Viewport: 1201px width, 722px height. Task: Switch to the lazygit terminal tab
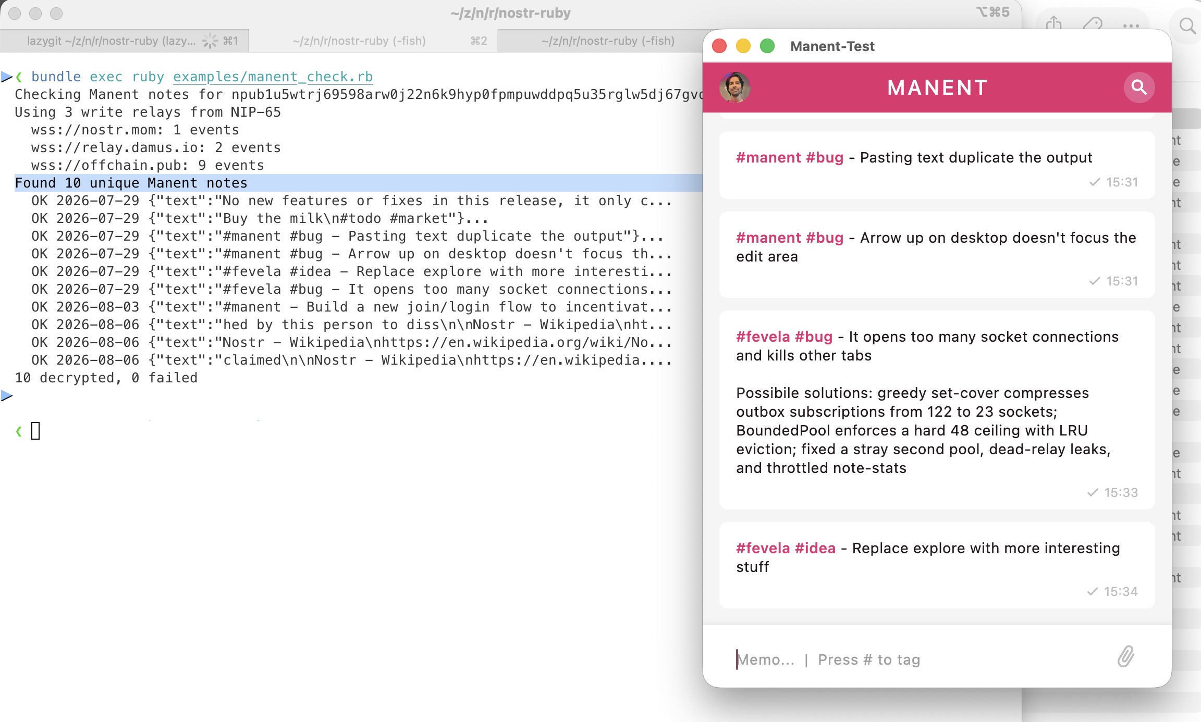point(124,41)
